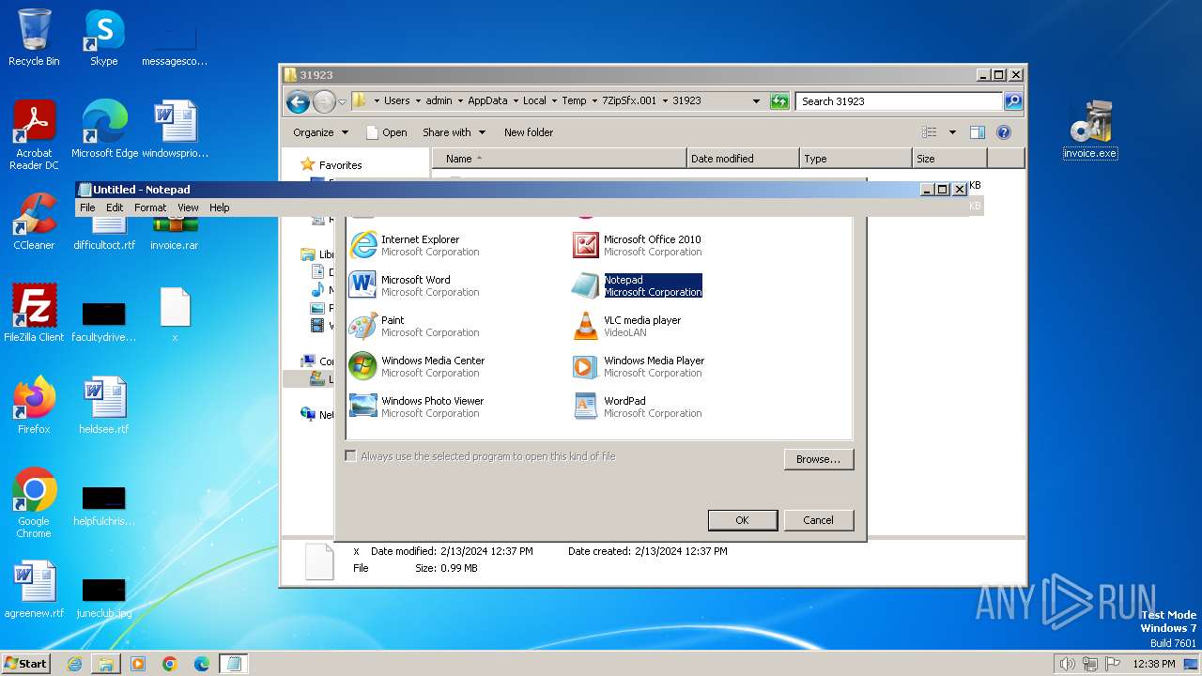Open Explorer help question mark icon
1202x676 pixels.
1003,132
